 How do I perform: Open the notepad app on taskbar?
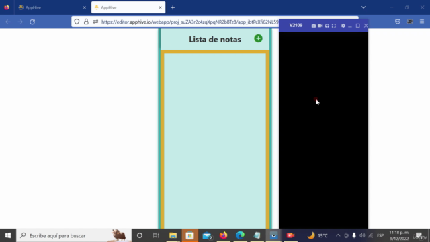[257, 235]
